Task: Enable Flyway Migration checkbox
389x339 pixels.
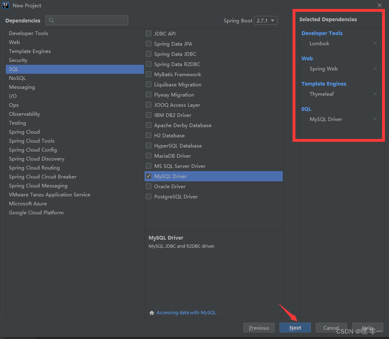Action: (x=149, y=95)
